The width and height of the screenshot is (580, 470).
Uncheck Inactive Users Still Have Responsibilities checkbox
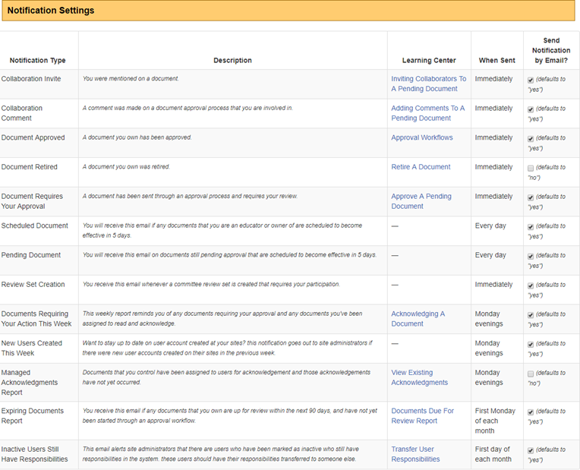(531, 451)
